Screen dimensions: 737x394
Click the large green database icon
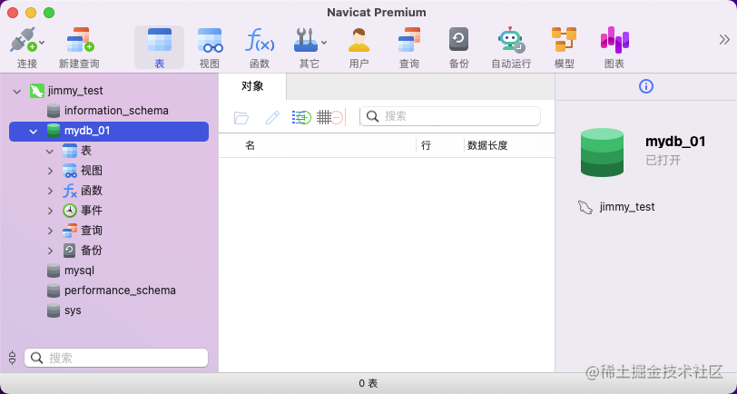pos(602,153)
